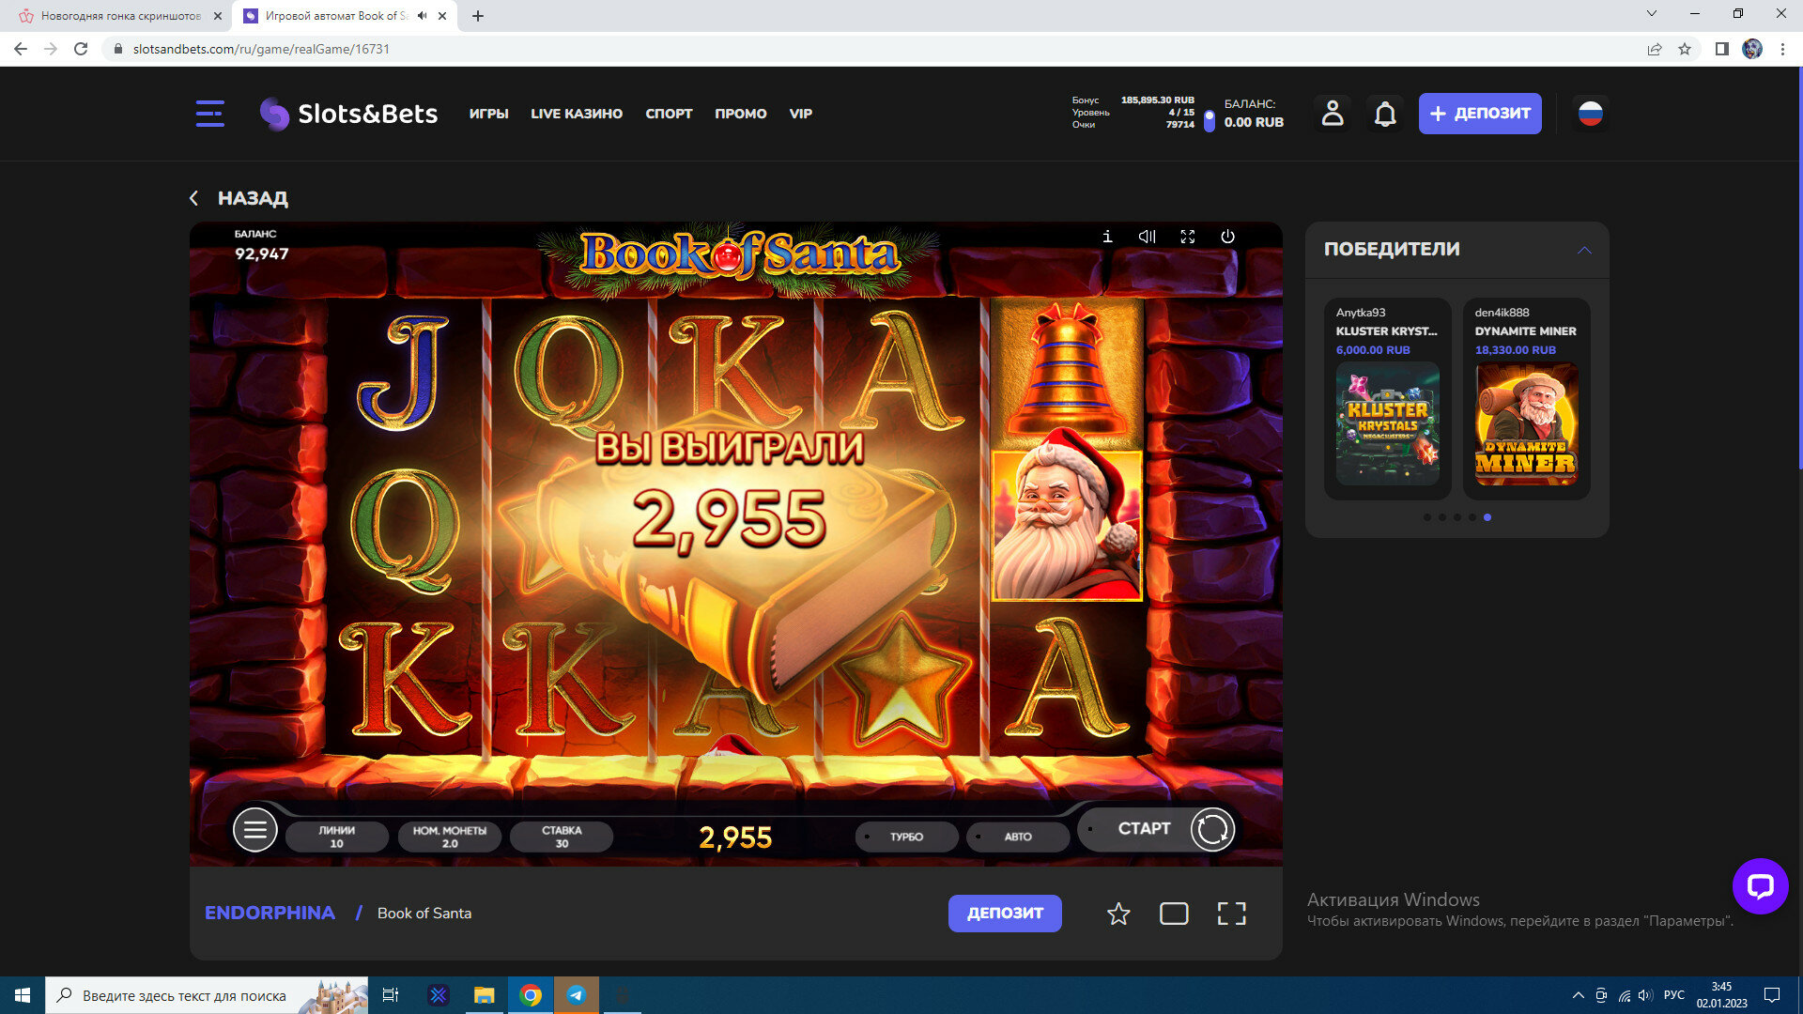Toggle the АВТО spin mode
Viewport: 1803px width, 1014px height.
1017,837
